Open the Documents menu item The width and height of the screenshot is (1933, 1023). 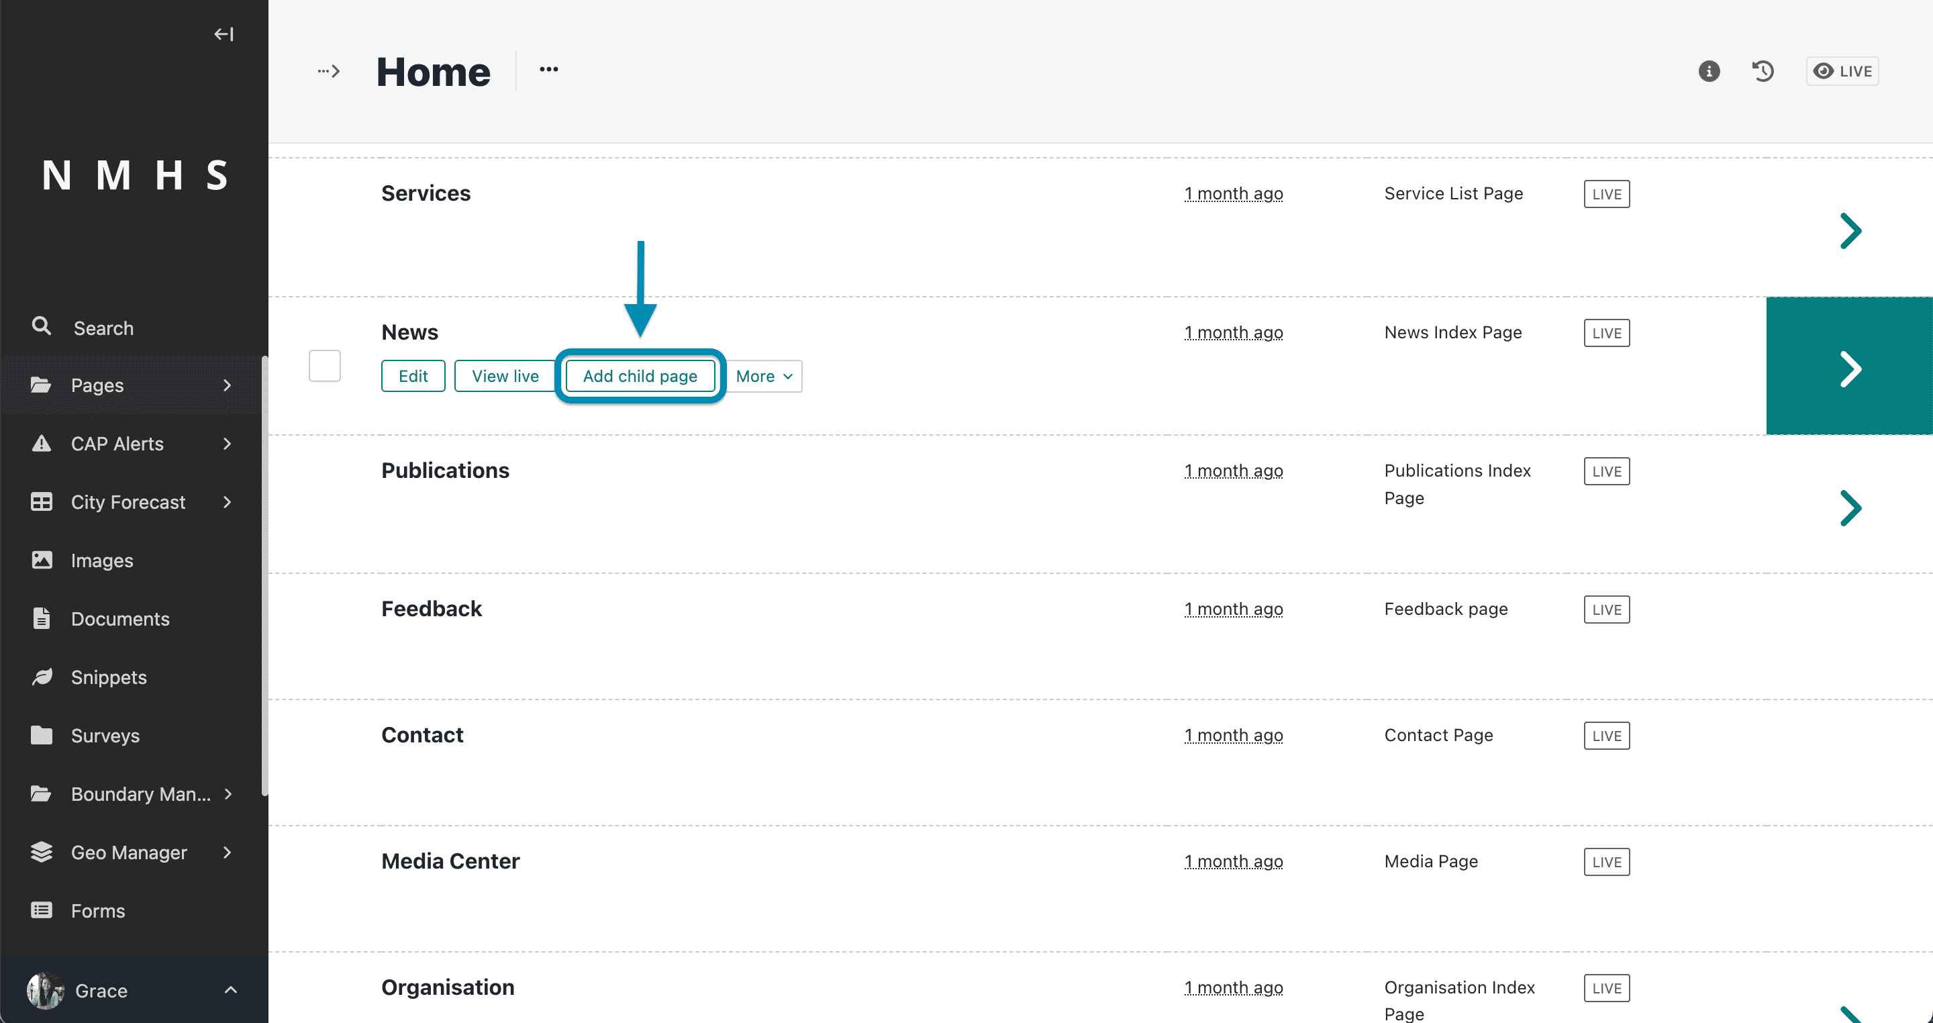pos(134,619)
